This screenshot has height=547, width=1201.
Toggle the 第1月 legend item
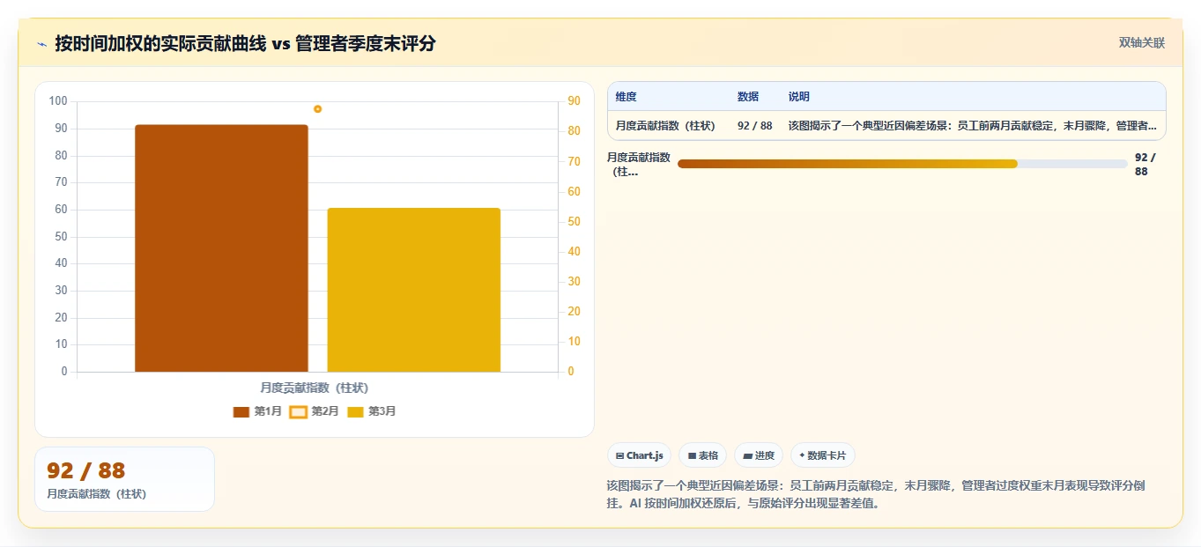pyautogui.click(x=257, y=411)
